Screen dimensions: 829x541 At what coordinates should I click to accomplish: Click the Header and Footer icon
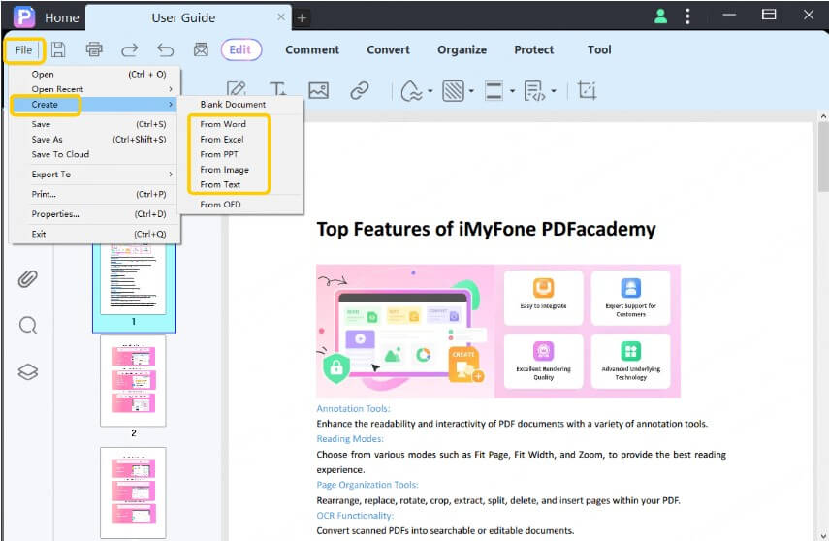point(494,90)
